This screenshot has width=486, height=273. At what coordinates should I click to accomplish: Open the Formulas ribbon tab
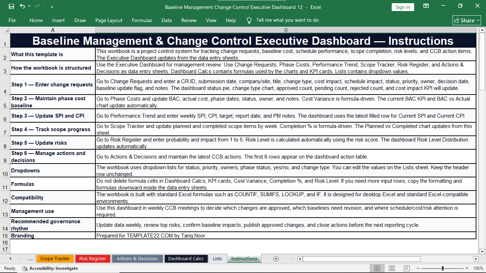tap(142, 21)
